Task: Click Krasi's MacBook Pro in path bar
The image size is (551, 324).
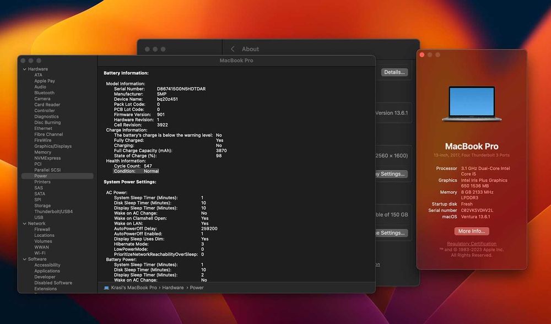Action: click(134, 288)
